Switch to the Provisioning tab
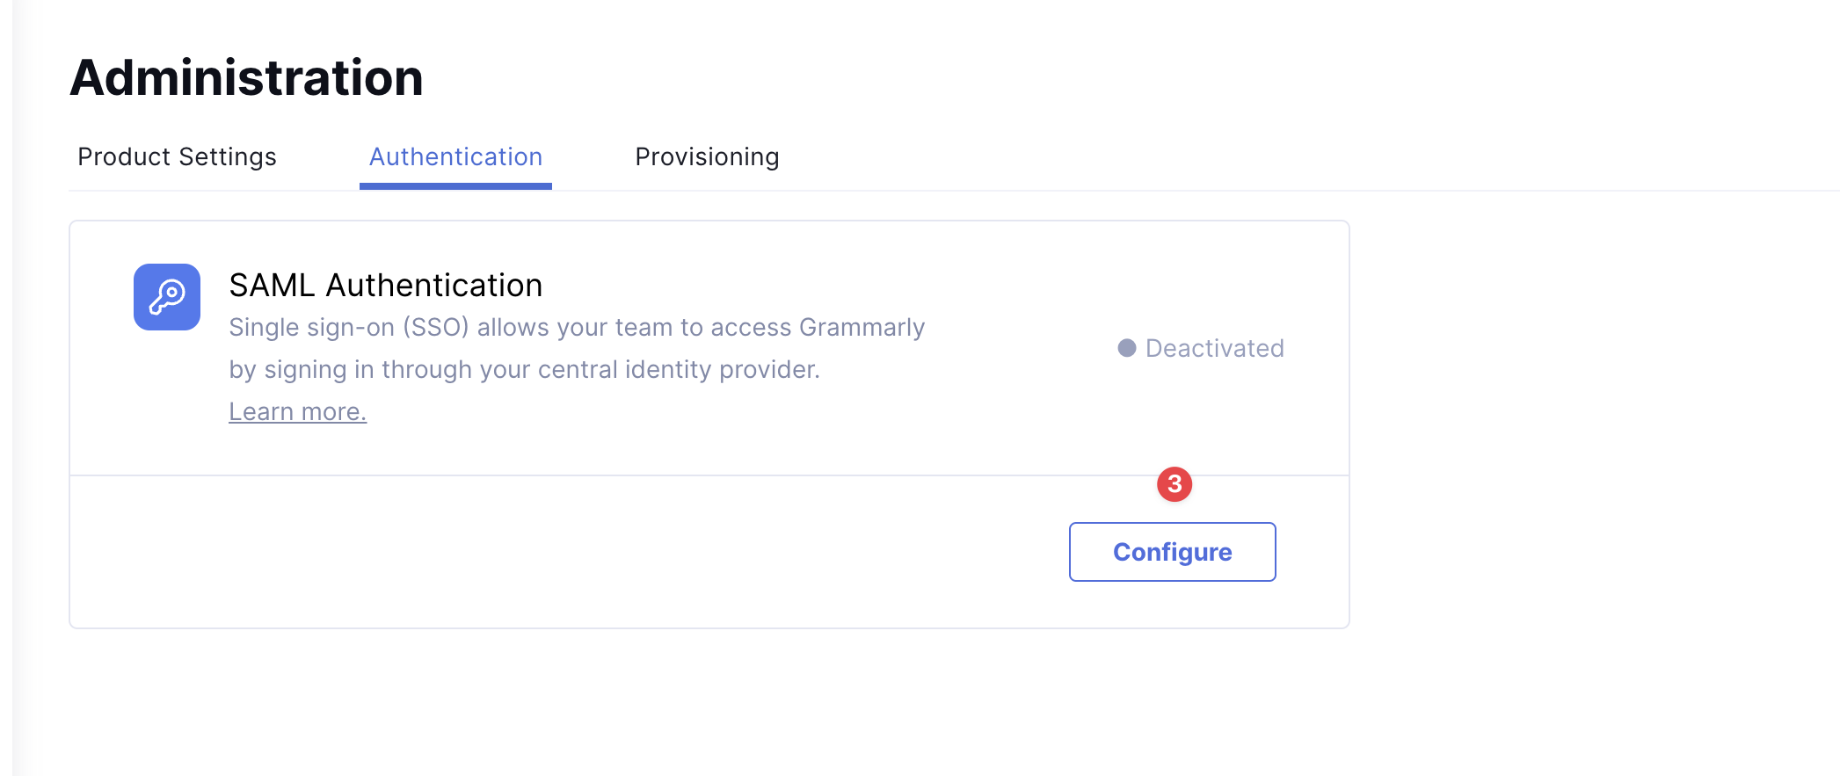The image size is (1840, 776). click(x=707, y=156)
